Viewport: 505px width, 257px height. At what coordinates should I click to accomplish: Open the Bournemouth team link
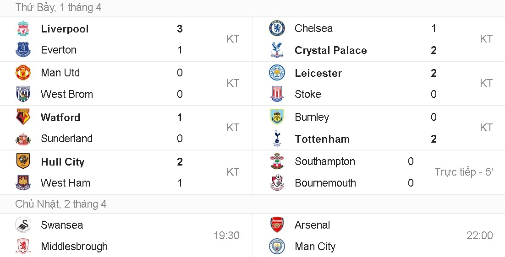click(x=325, y=183)
